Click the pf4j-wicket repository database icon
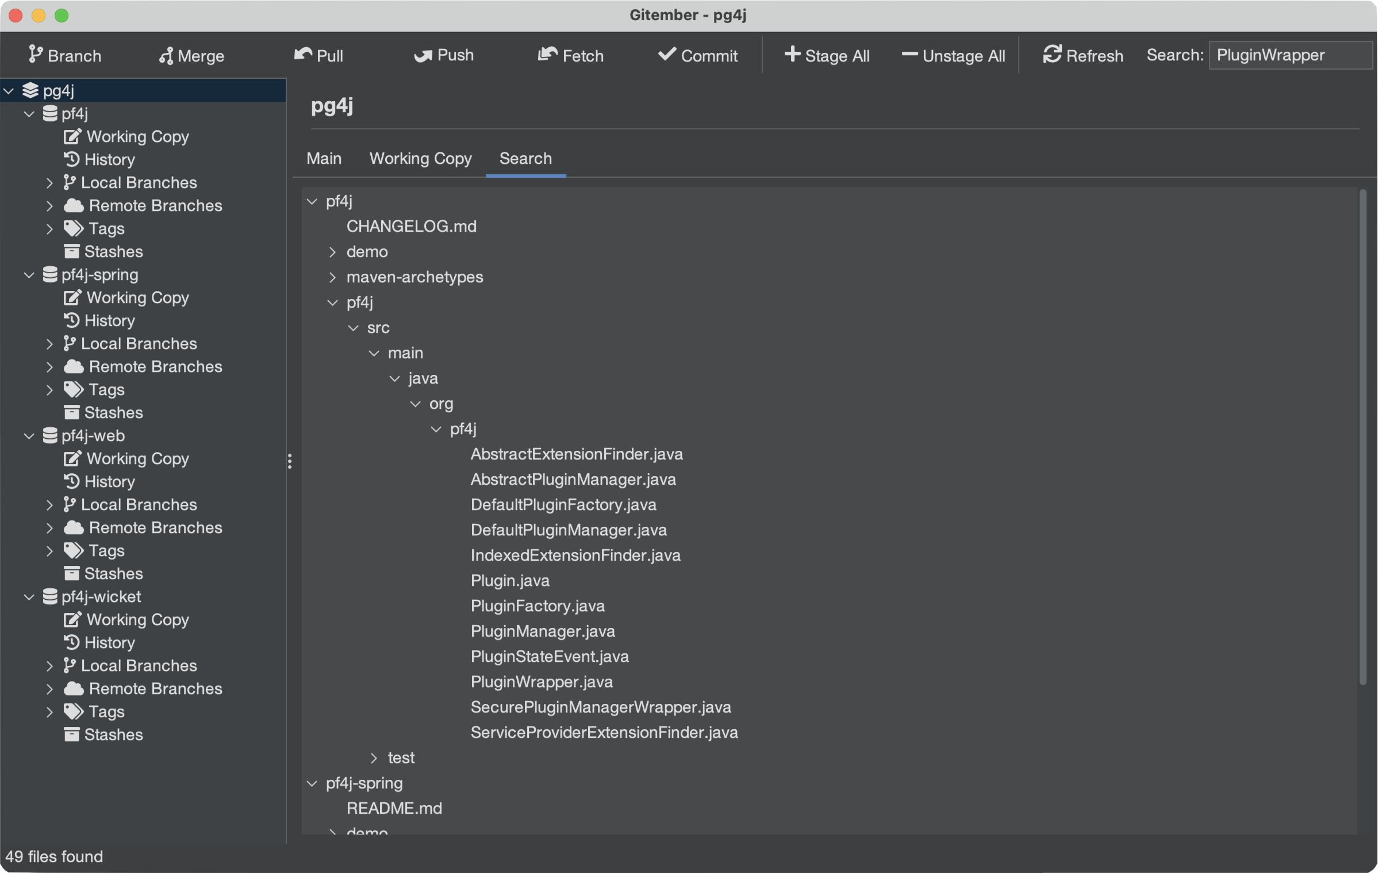Screen dimensions: 1378x873 (x=50, y=596)
